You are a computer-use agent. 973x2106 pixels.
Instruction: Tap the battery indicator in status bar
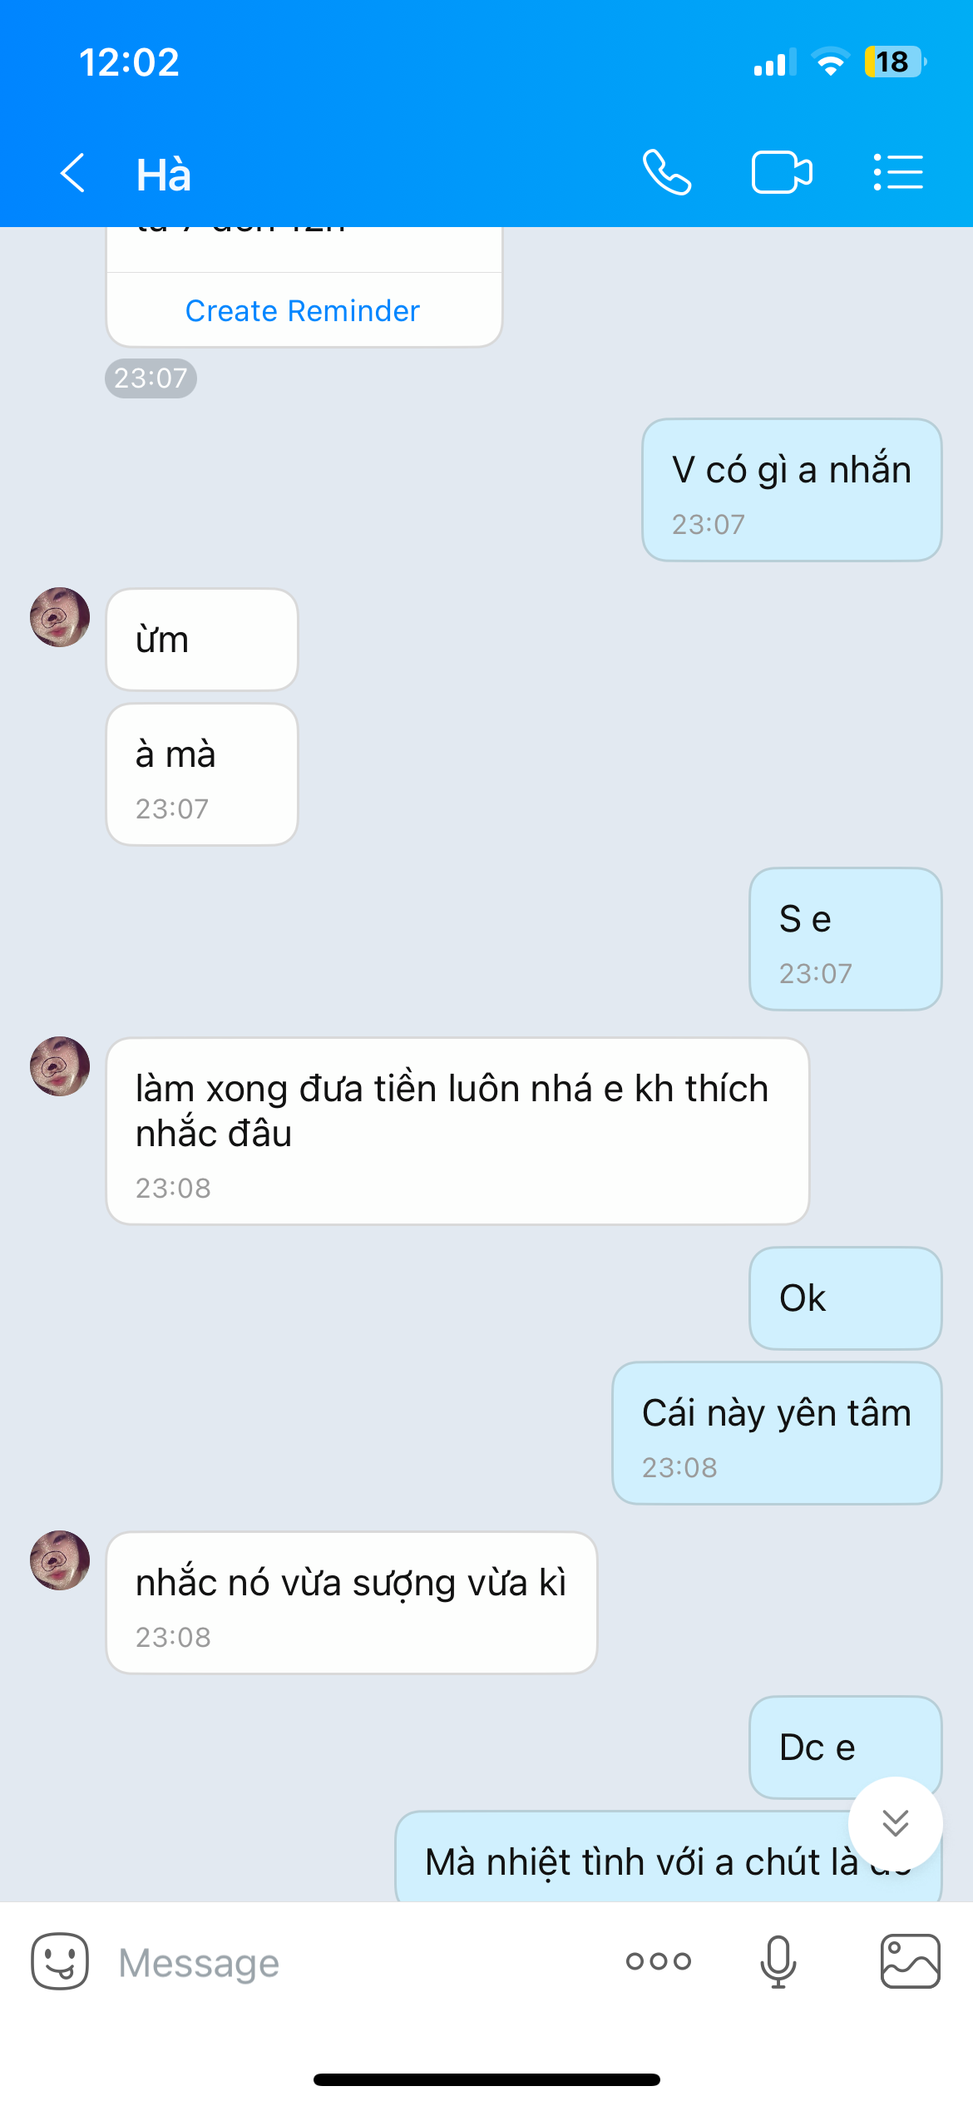[894, 62]
